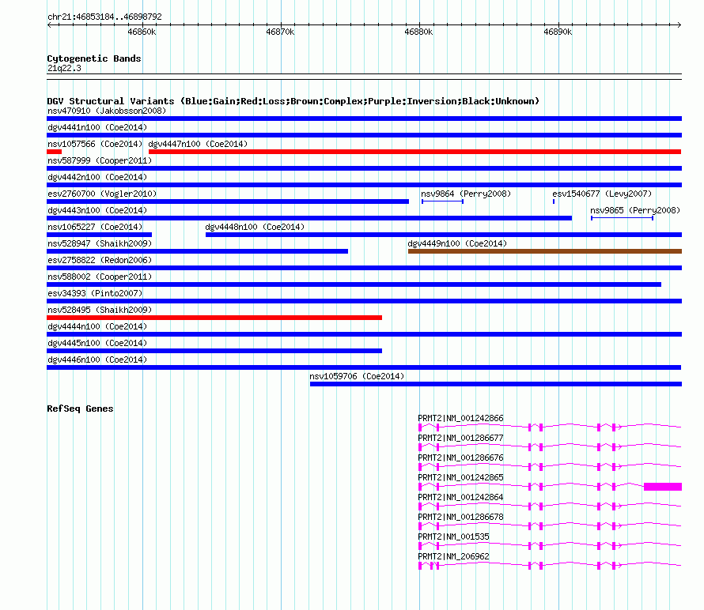Click the chr21:46853184..46898792 coordinate text
Image resolution: width=704 pixels, height=610 pixels.
point(104,17)
